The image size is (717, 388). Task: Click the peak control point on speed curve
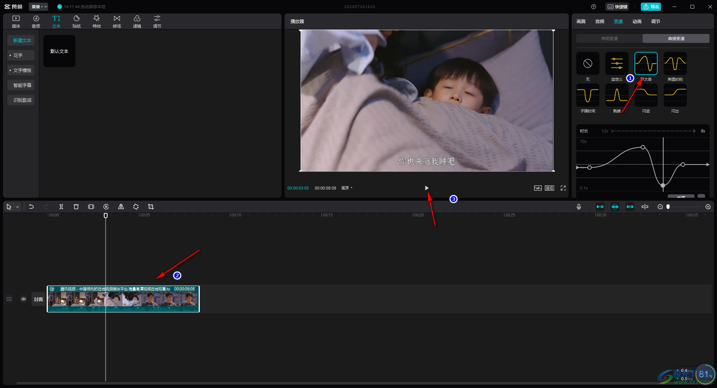point(643,147)
